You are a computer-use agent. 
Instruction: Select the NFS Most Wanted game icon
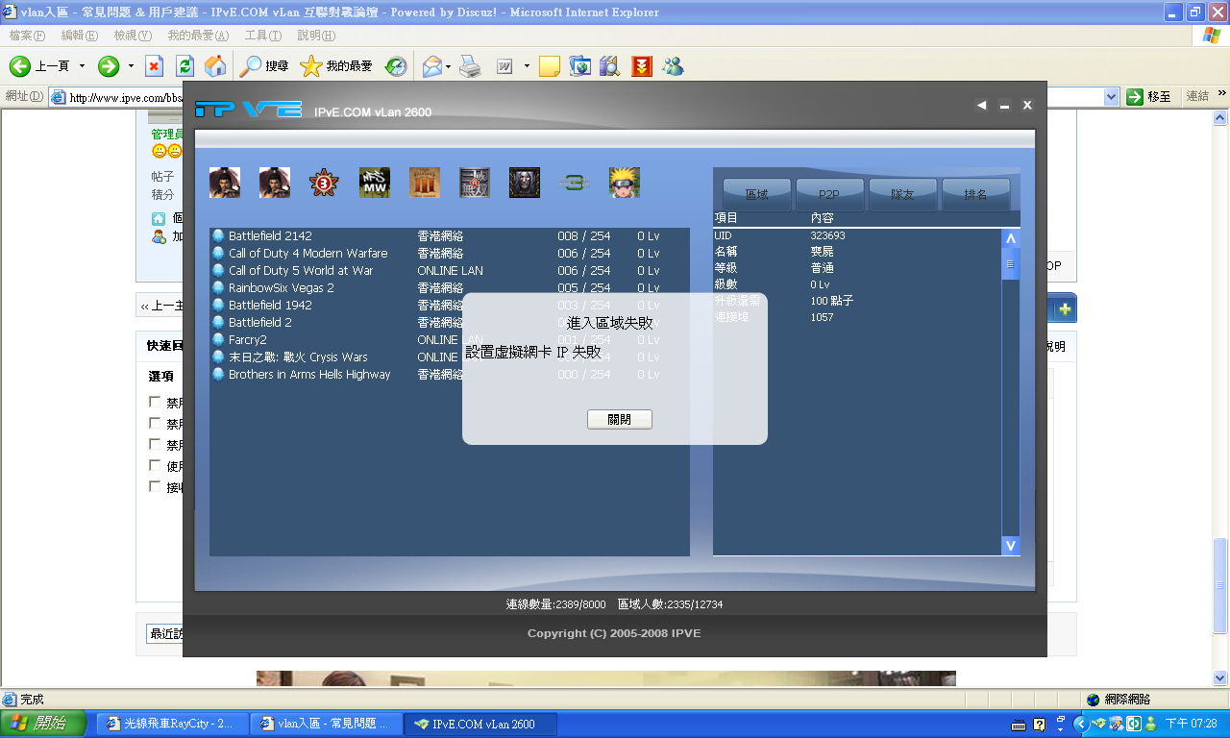(x=375, y=183)
